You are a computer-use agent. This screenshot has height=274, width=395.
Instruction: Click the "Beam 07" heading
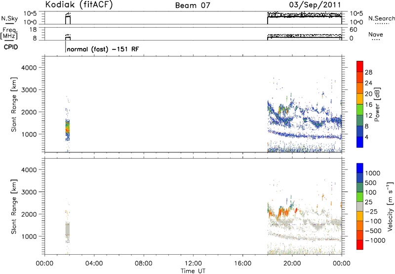click(x=193, y=5)
